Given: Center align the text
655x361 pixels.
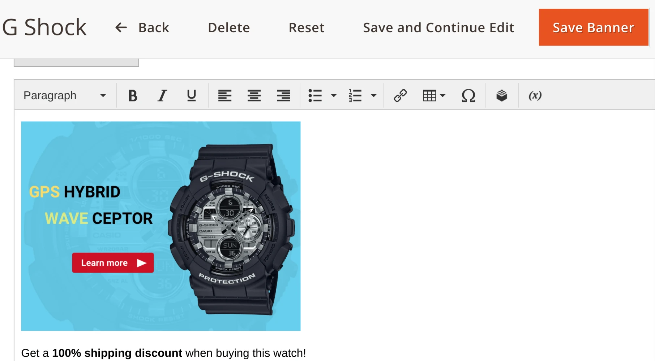Looking at the screenshot, I should [x=254, y=96].
